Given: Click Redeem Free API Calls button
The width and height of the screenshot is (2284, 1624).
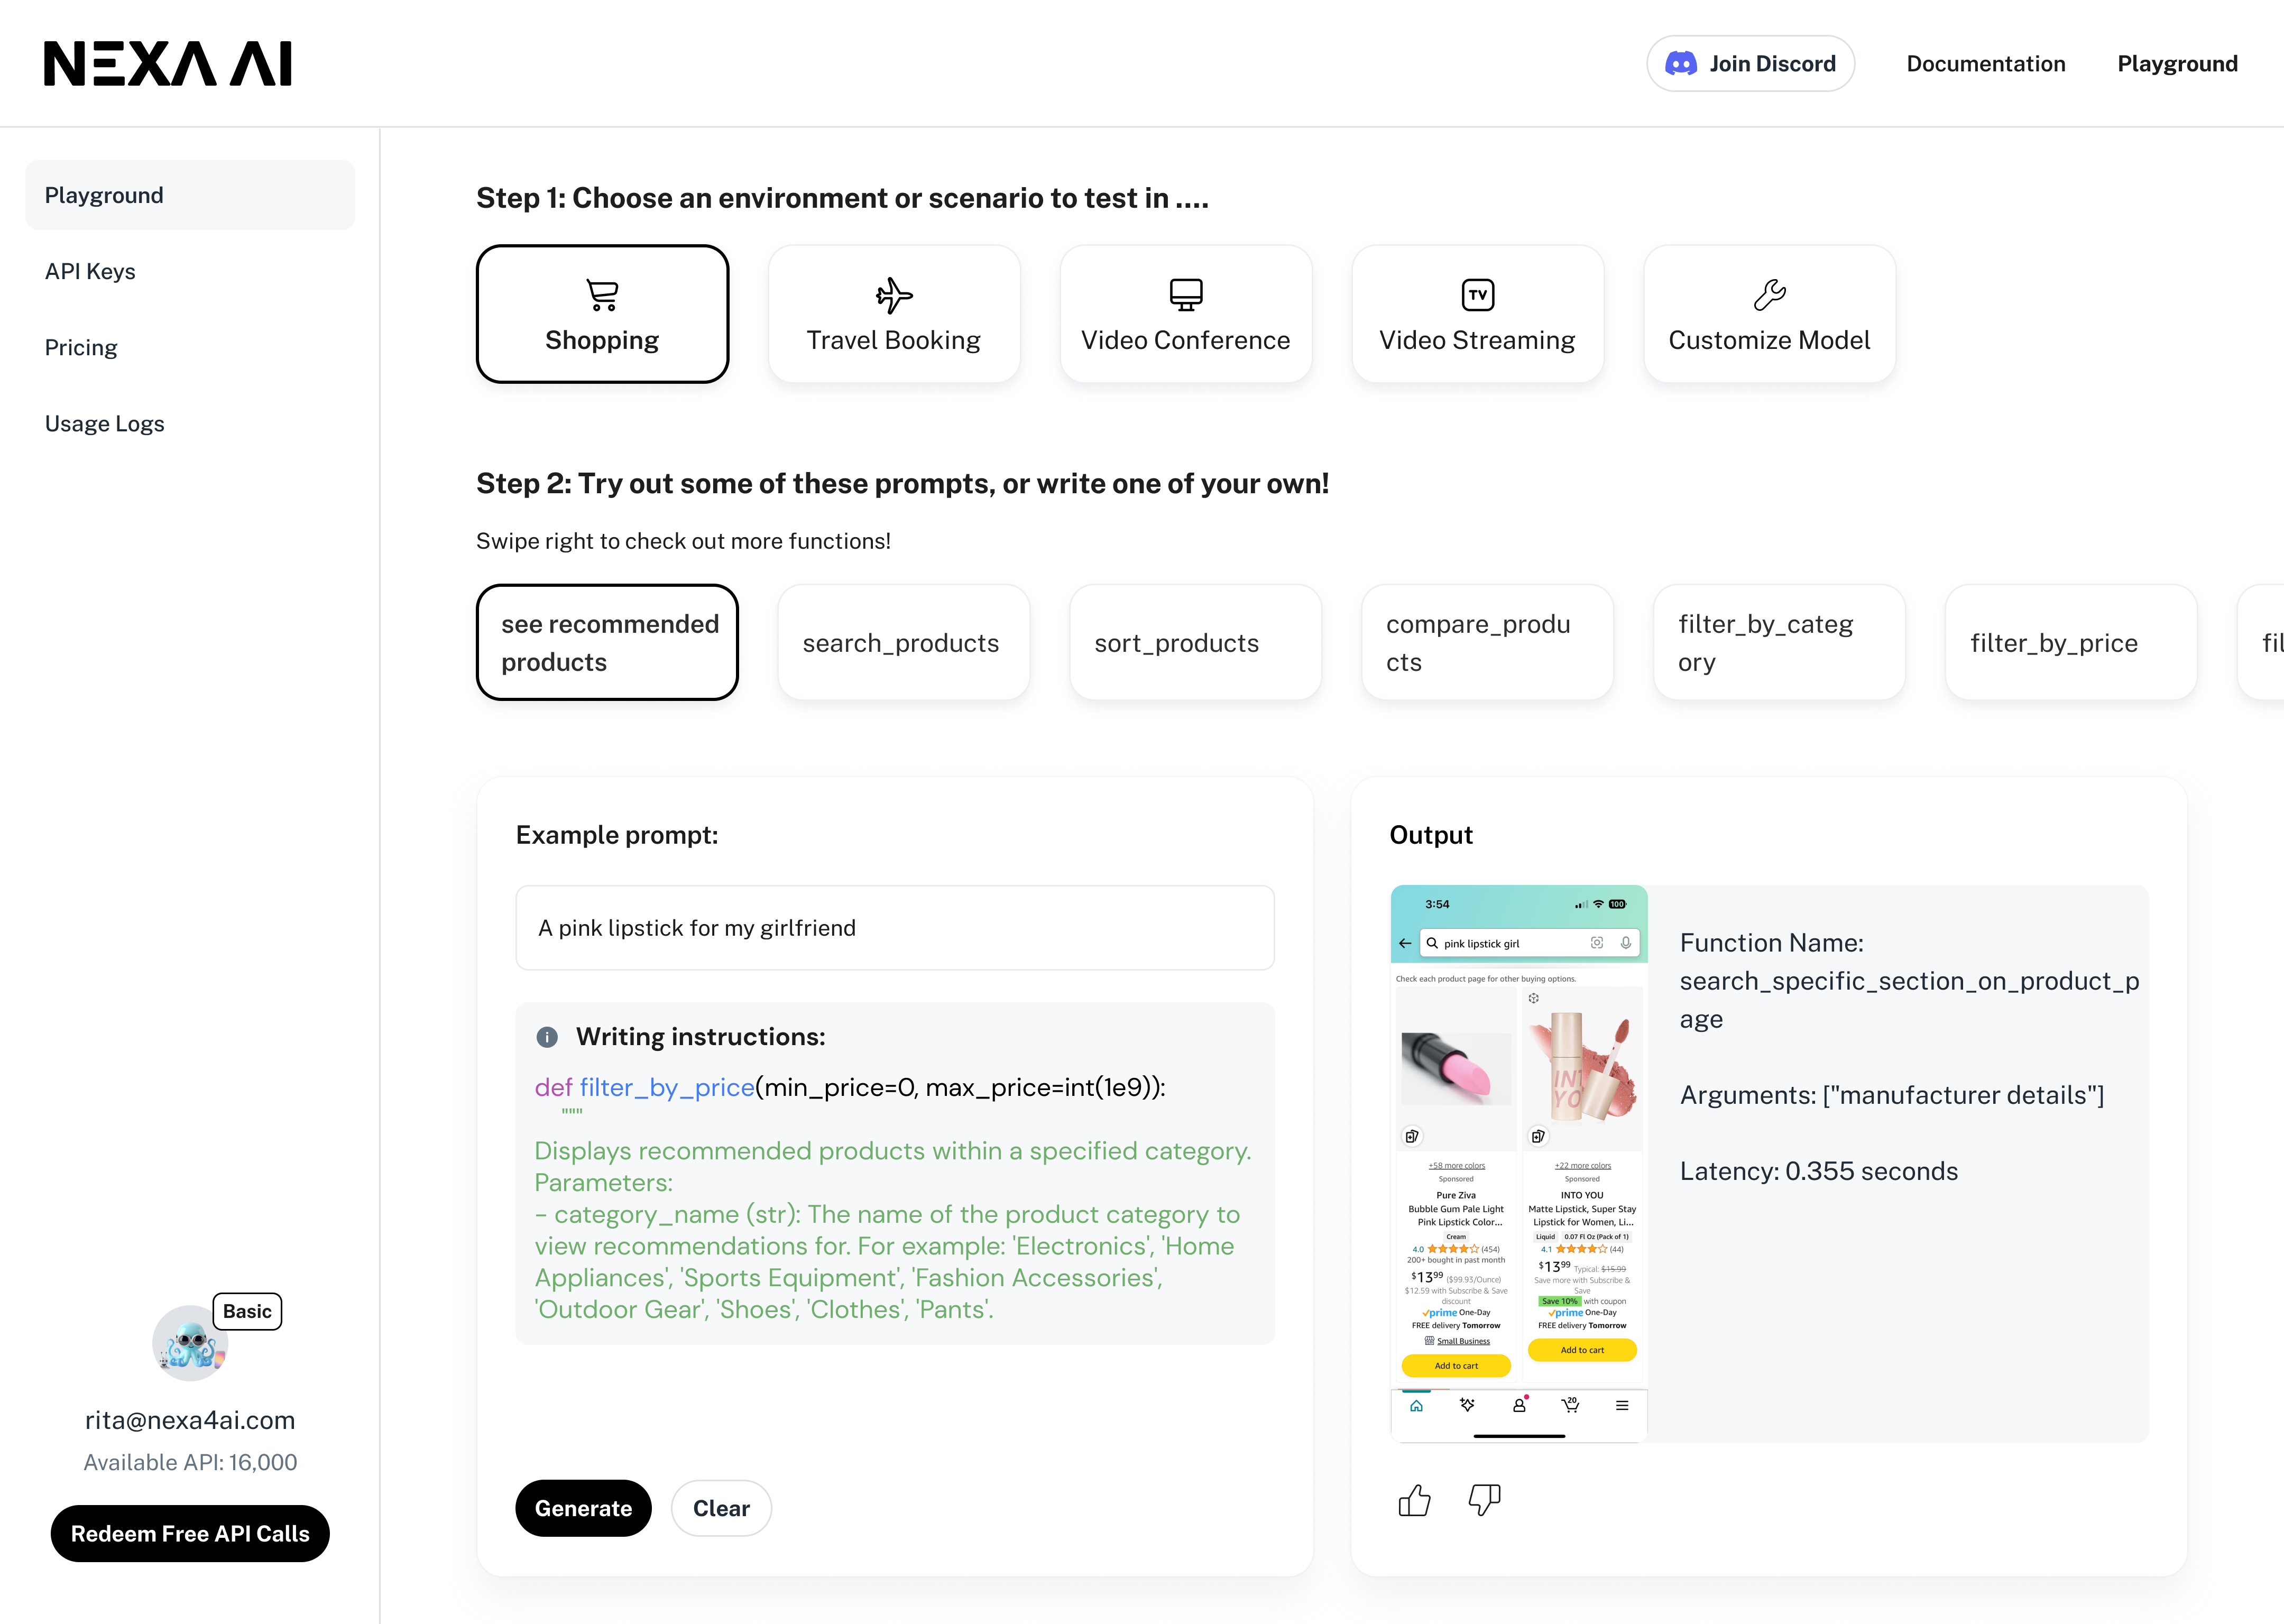Looking at the screenshot, I should (x=190, y=1533).
